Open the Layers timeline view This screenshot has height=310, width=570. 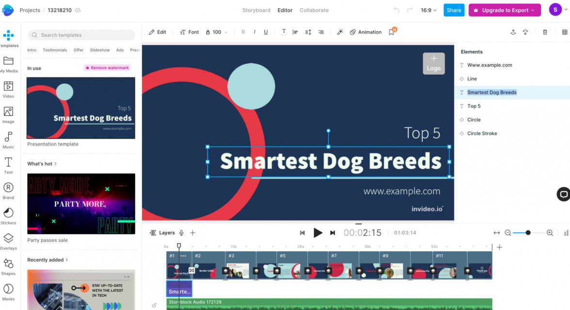162,232
